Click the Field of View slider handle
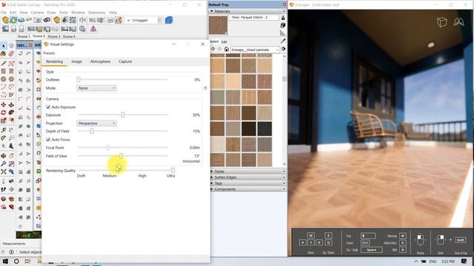Viewport: 474px width, 266px height. pos(121,156)
